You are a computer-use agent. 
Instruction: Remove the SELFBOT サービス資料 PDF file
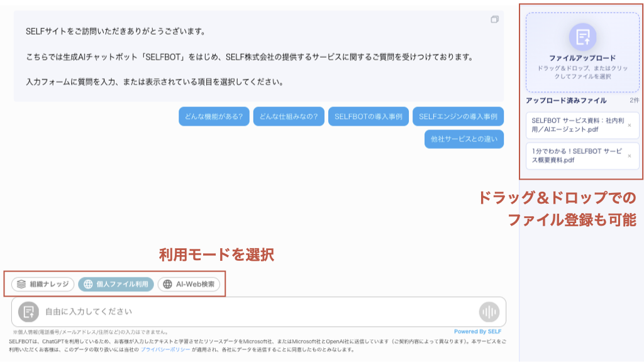pyautogui.click(x=630, y=125)
